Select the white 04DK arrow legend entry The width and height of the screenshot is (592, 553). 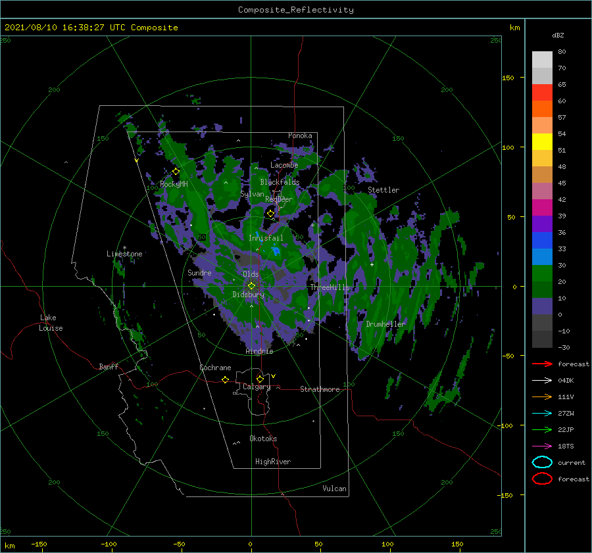pos(542,380)
